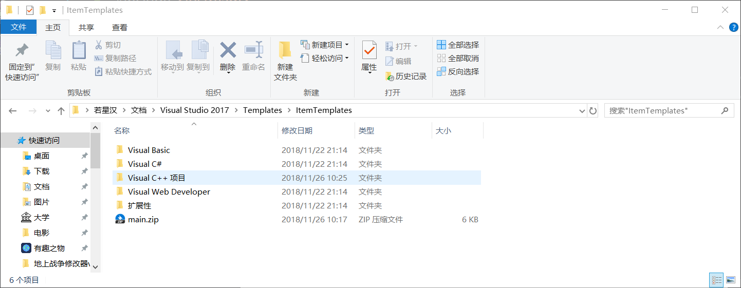Expand the address bar history dropdown
The height and width of the screenshot is (288, 741).
click(x=582, y=110)
